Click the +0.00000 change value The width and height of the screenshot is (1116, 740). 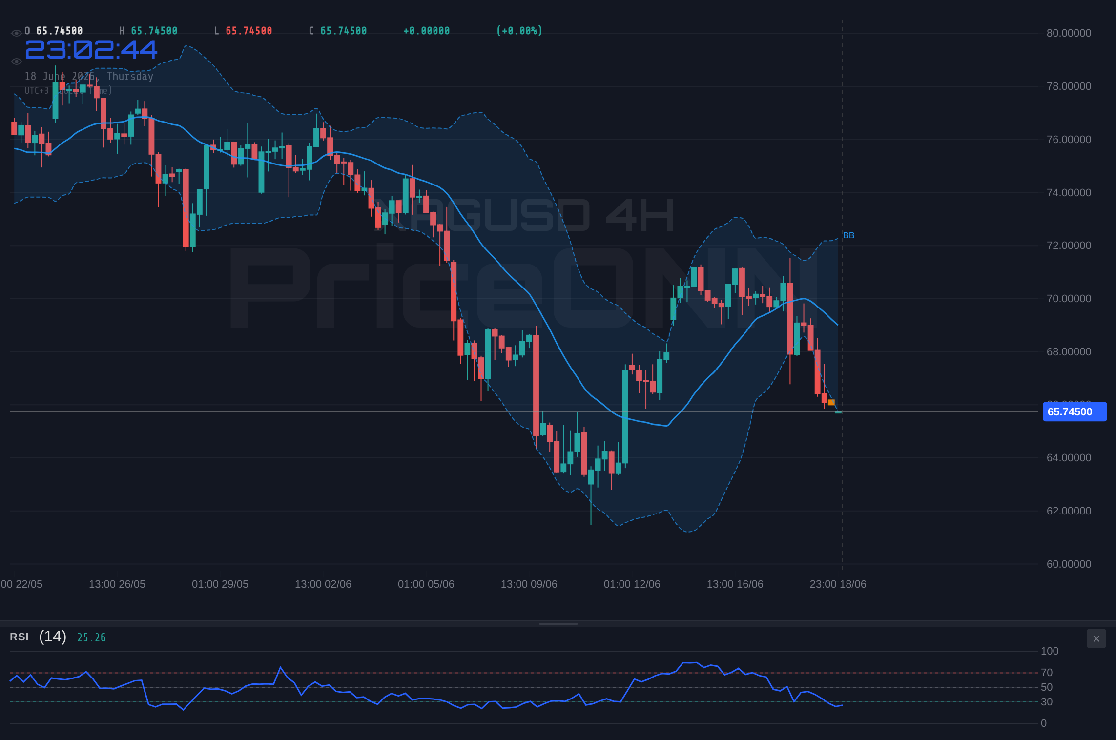click(x=427, y=31)
